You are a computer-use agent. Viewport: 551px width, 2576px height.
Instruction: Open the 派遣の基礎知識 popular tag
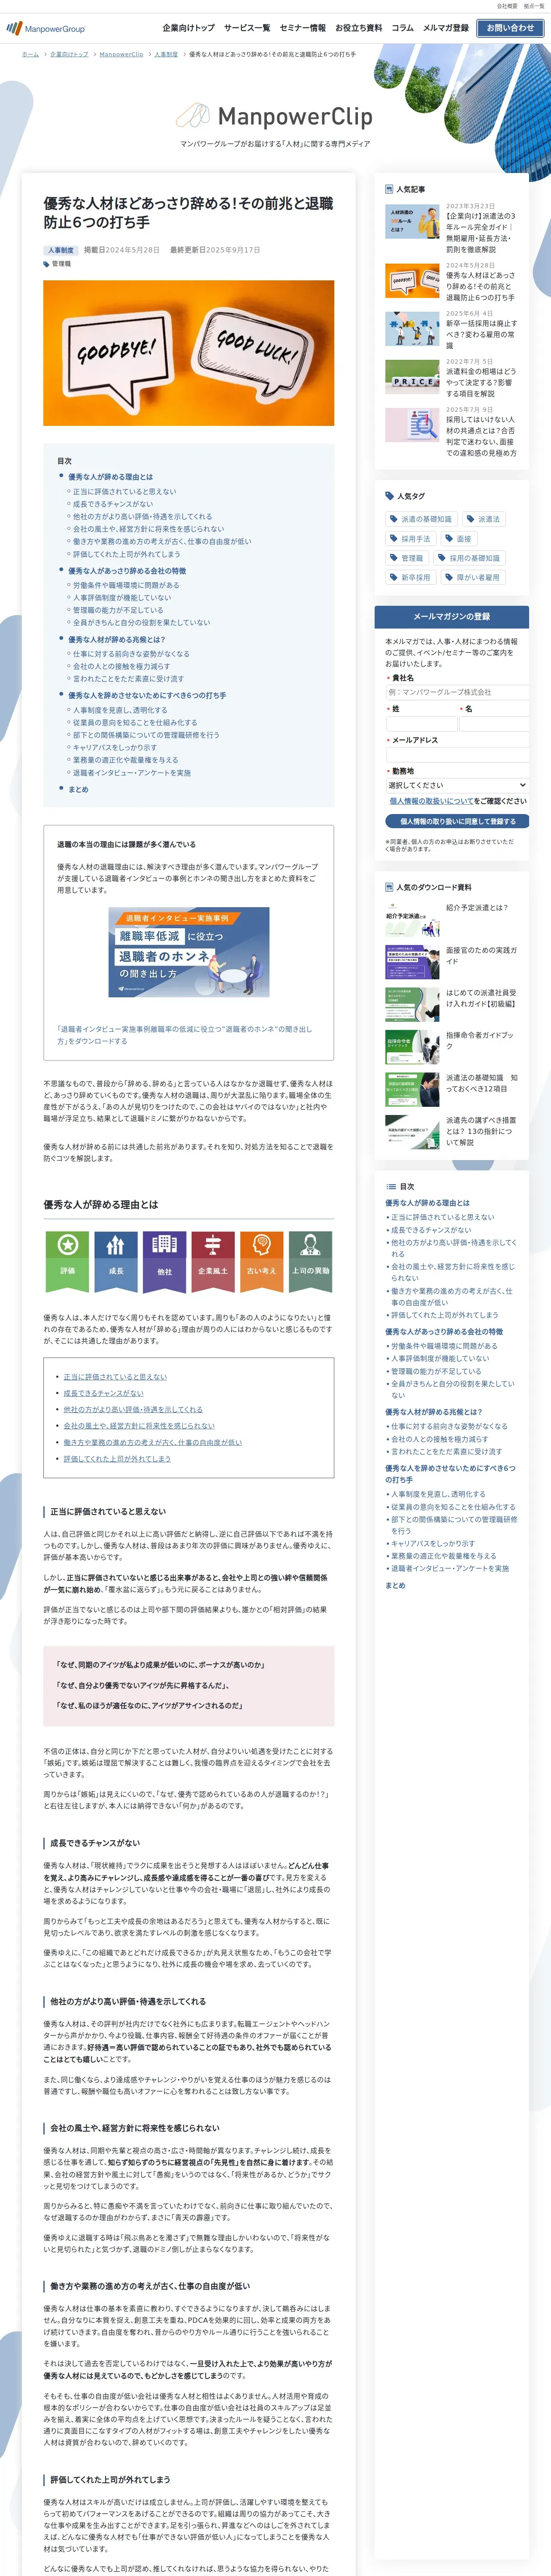[421, 519]
